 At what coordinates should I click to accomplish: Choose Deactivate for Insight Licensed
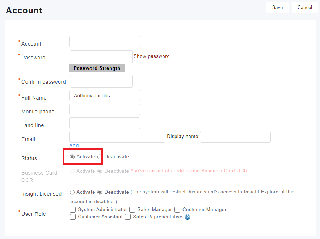(100, 192)
